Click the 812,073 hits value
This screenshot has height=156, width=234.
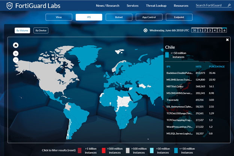[200, 73]
